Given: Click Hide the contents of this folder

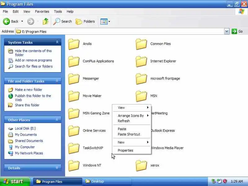Looking at the screenshot, I should click(x=33, y=53).
